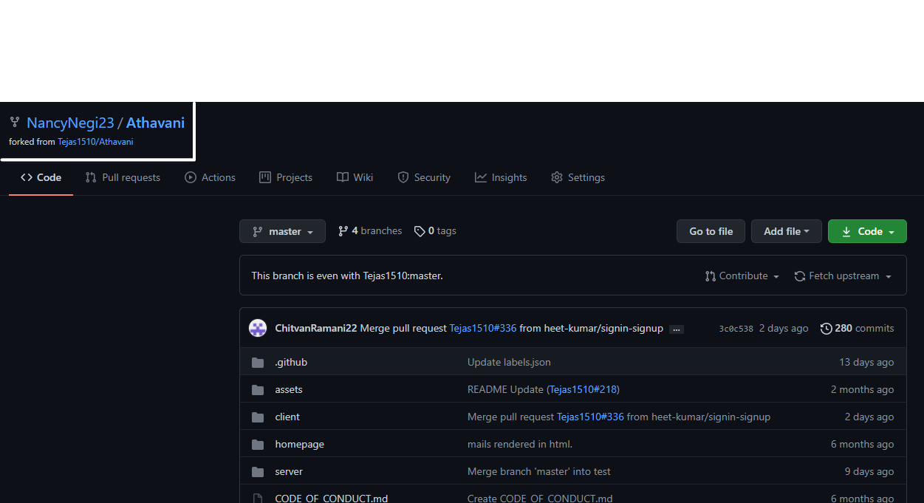Click the 13 days ago timestamp

(866, 362)
